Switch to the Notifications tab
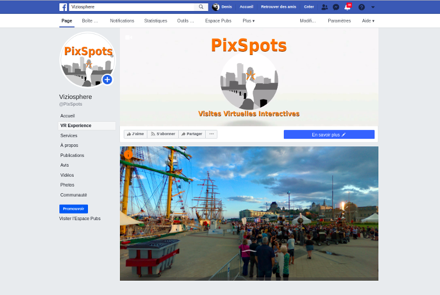Image resolution: width=440 pixels, height=295 pixels. point(122,21)
